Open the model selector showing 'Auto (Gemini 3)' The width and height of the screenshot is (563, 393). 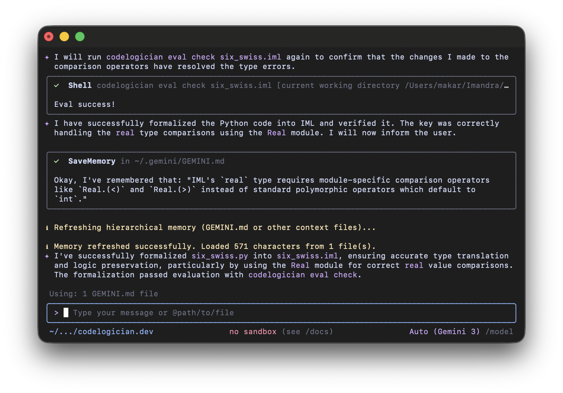click(x=445, y=332)
